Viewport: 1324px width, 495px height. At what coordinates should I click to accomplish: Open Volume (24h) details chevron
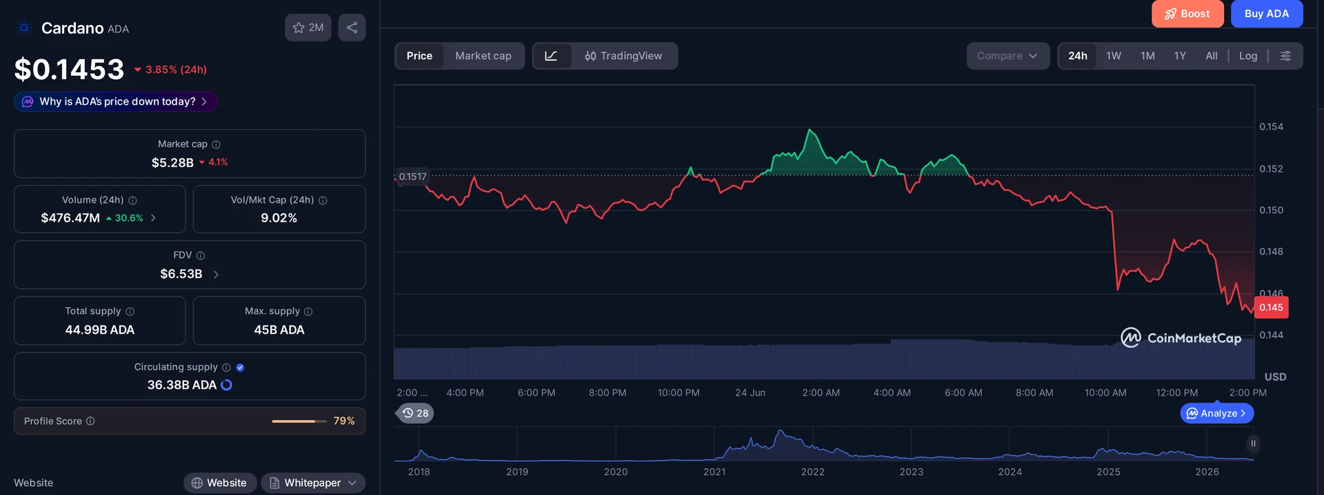point(153,218)
